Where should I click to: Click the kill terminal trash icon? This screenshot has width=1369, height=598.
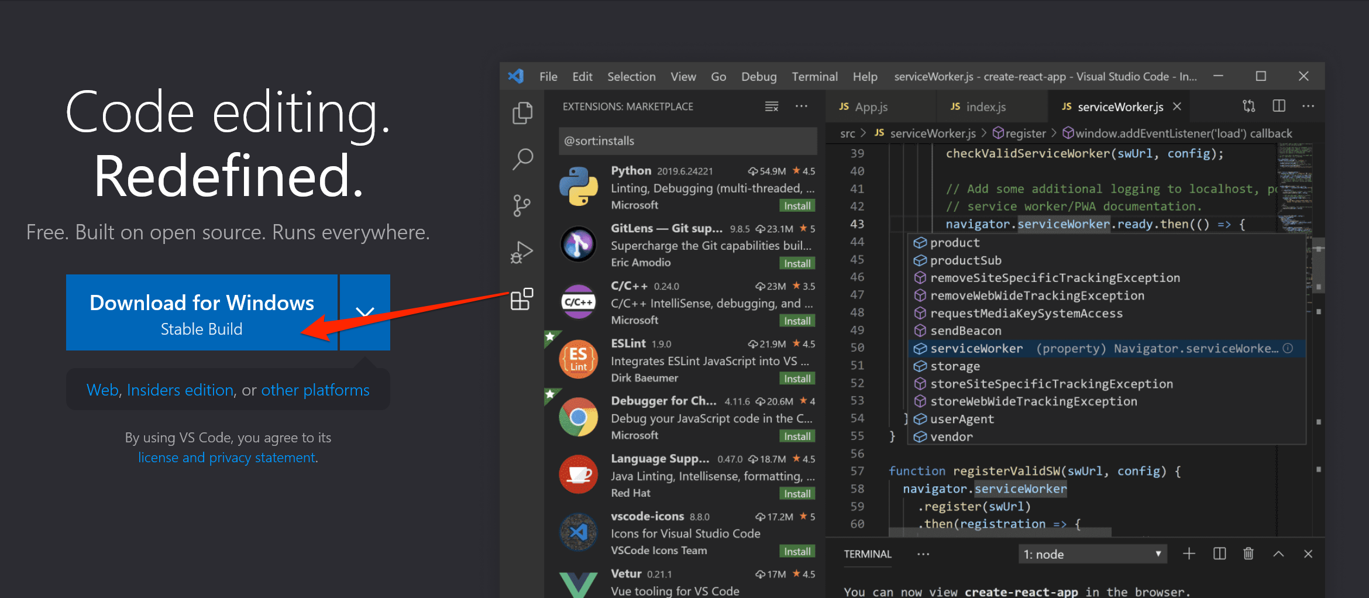(1248, 554)
